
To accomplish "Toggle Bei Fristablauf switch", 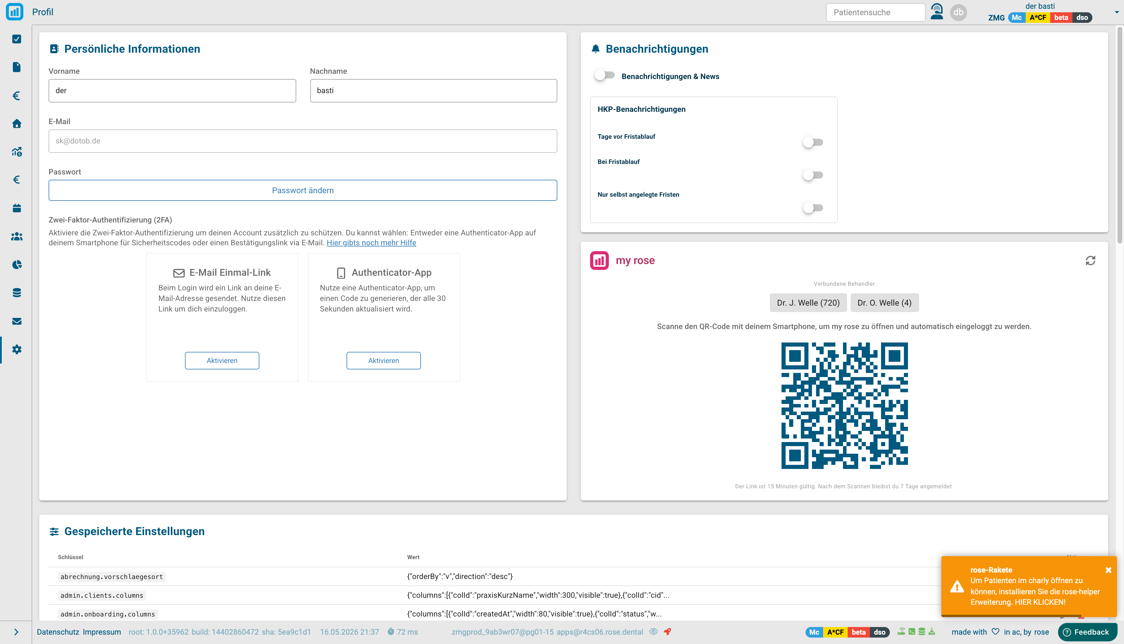I will (x=813, y=175).
